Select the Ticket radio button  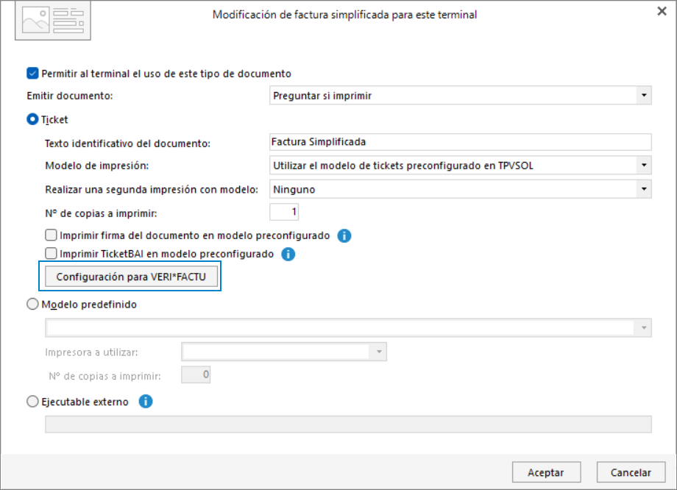[32, 119]
